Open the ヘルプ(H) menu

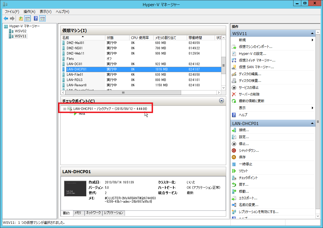[63, 12]
